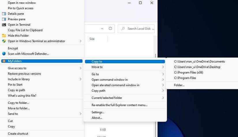Select Copy to folder...

[18, 103]
